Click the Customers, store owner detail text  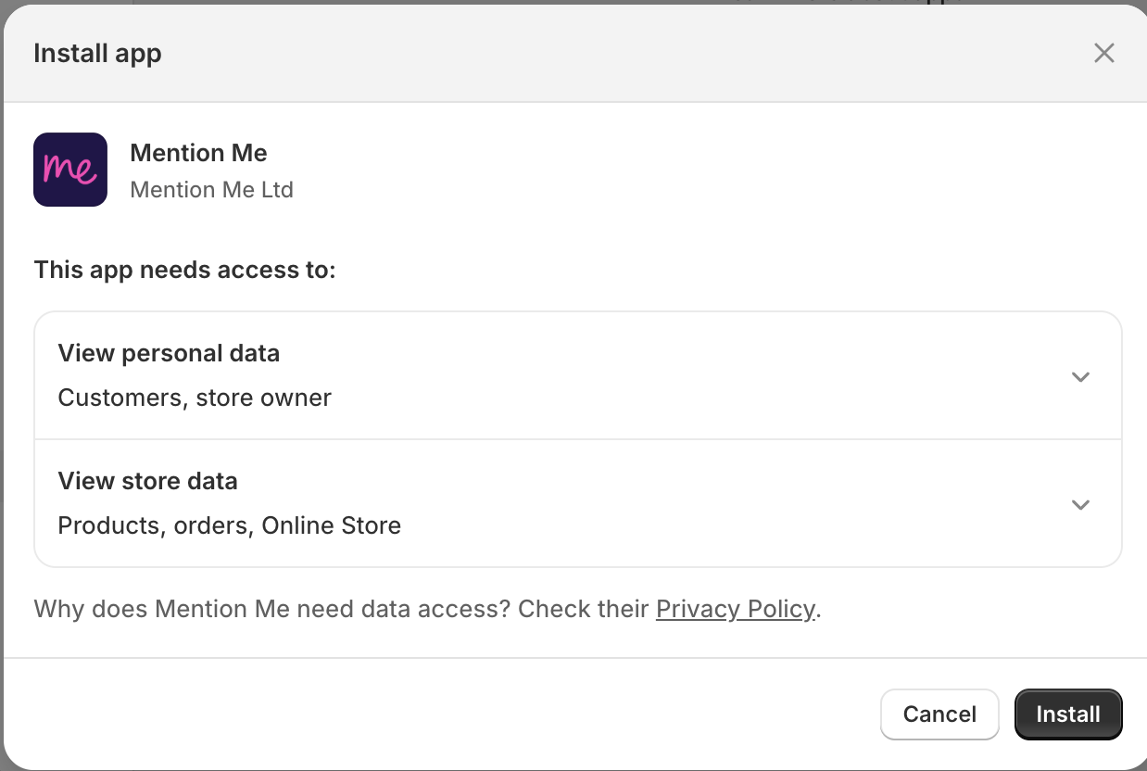pos(195,397)
